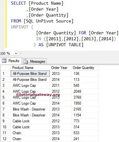Click Bike Wash - Dissolver in row 7

(29, 109)
